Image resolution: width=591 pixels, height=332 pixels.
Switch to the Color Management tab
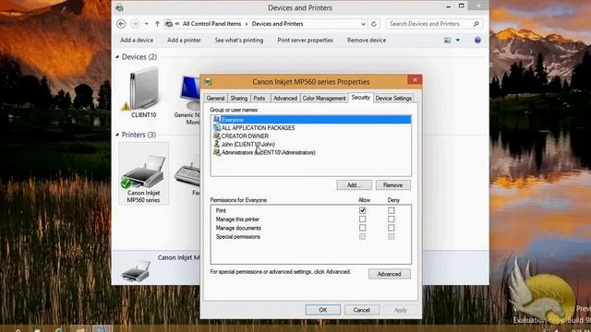pos(324,98)
